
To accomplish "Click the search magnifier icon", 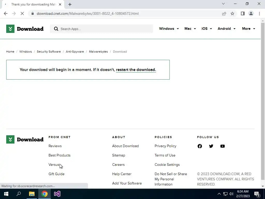I will tap(56, 29).
